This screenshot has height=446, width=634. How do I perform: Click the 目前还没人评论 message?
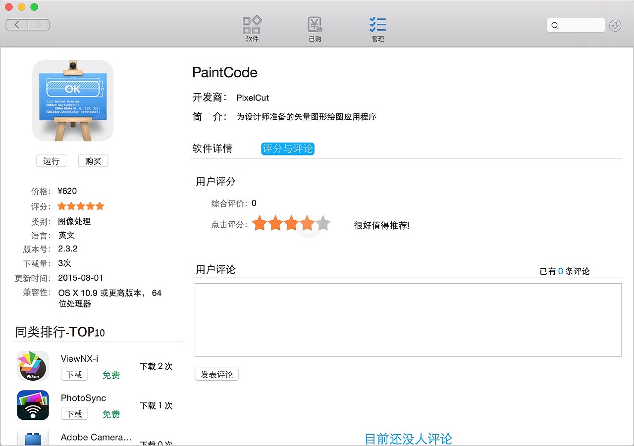(409, 439)
